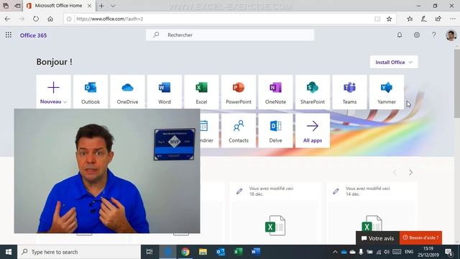Open the Office settings gear
The height and width of the screenshot is (259, 460).
417,35
